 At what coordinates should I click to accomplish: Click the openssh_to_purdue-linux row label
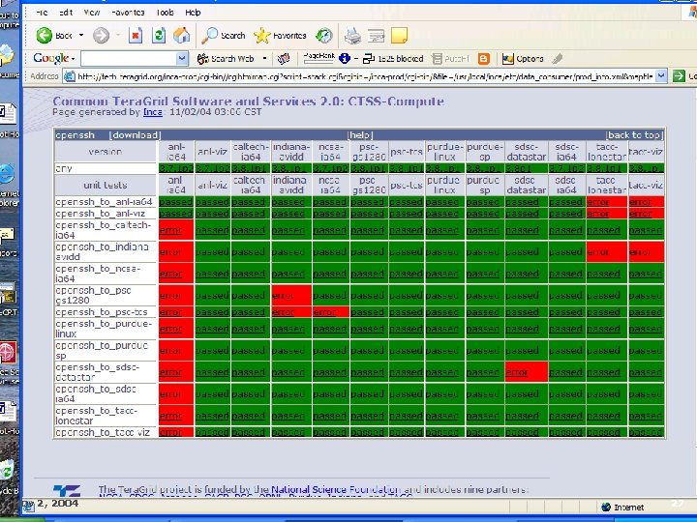coord(106,329)
